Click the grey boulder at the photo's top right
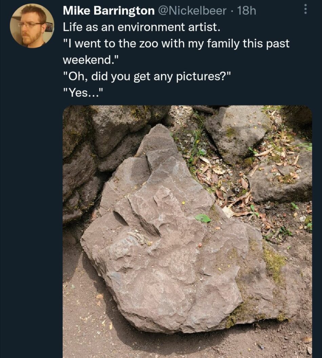Screen dimensions: 322x358 (237, 132)
